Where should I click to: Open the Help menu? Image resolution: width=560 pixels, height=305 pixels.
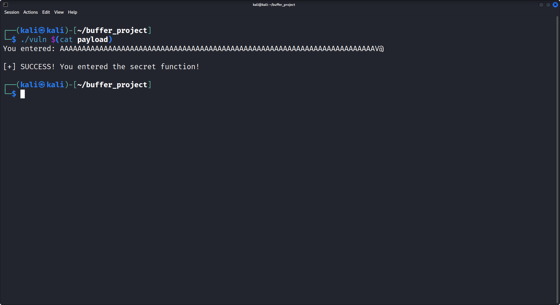coord(72,12)
